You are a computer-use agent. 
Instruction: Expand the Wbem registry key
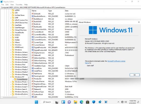(x=11, y=42)
